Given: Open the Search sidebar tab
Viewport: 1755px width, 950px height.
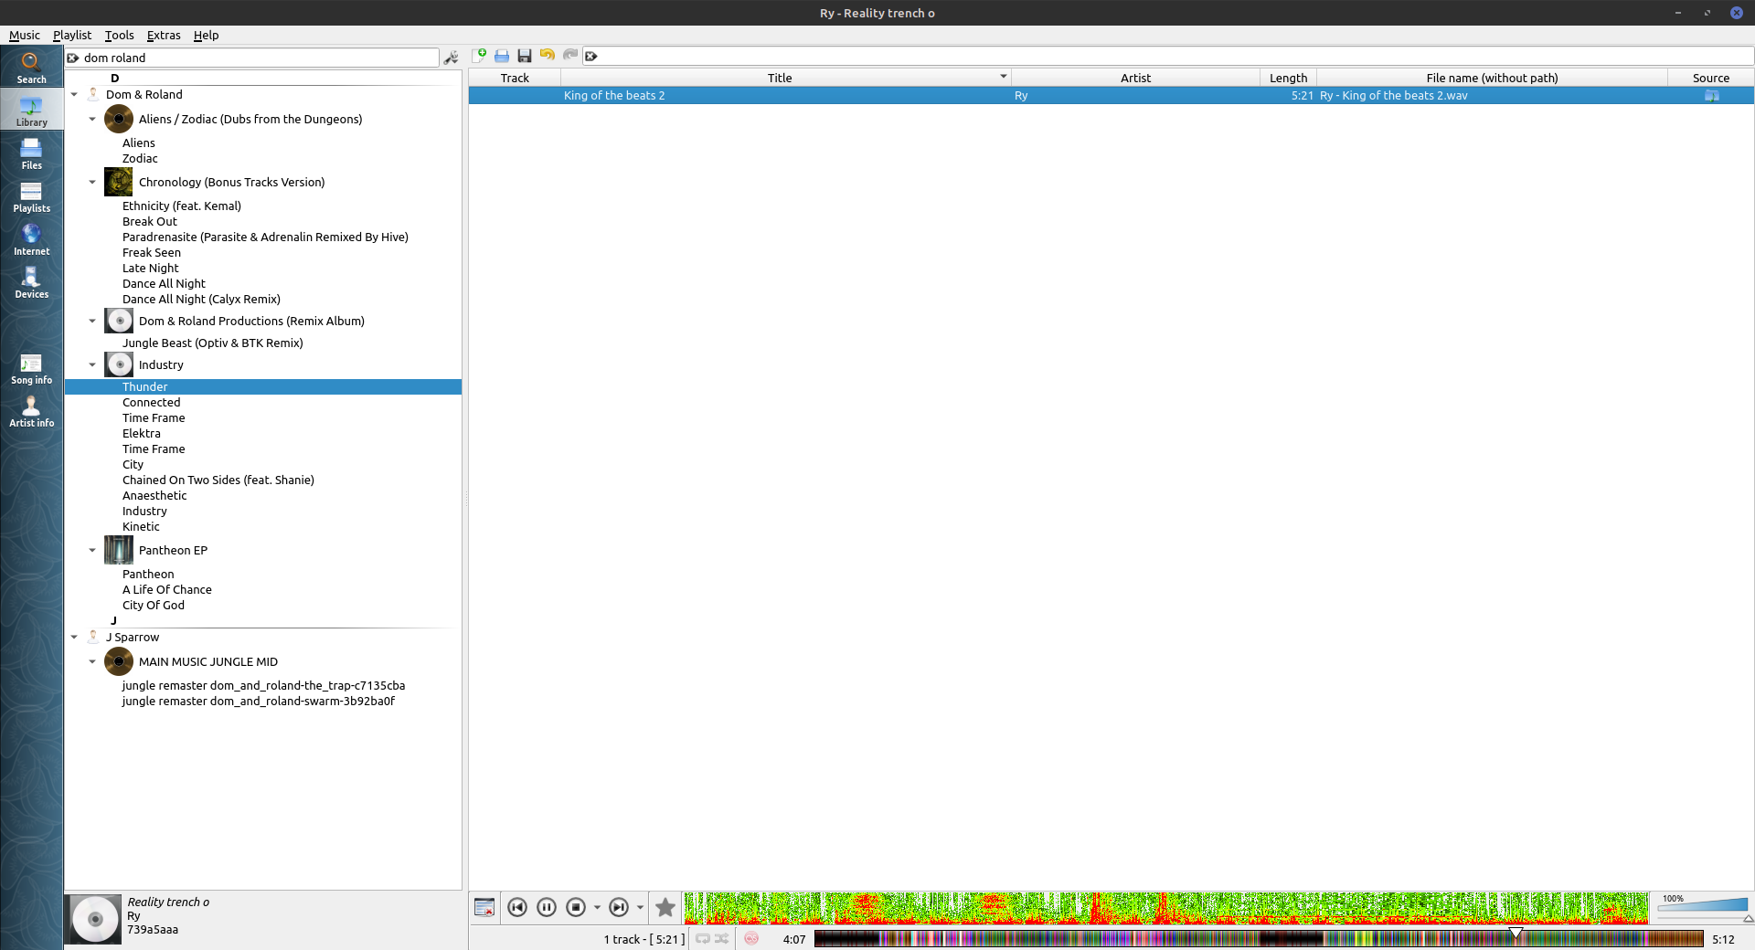Looking at the screenshot, I should pos(31,69).
